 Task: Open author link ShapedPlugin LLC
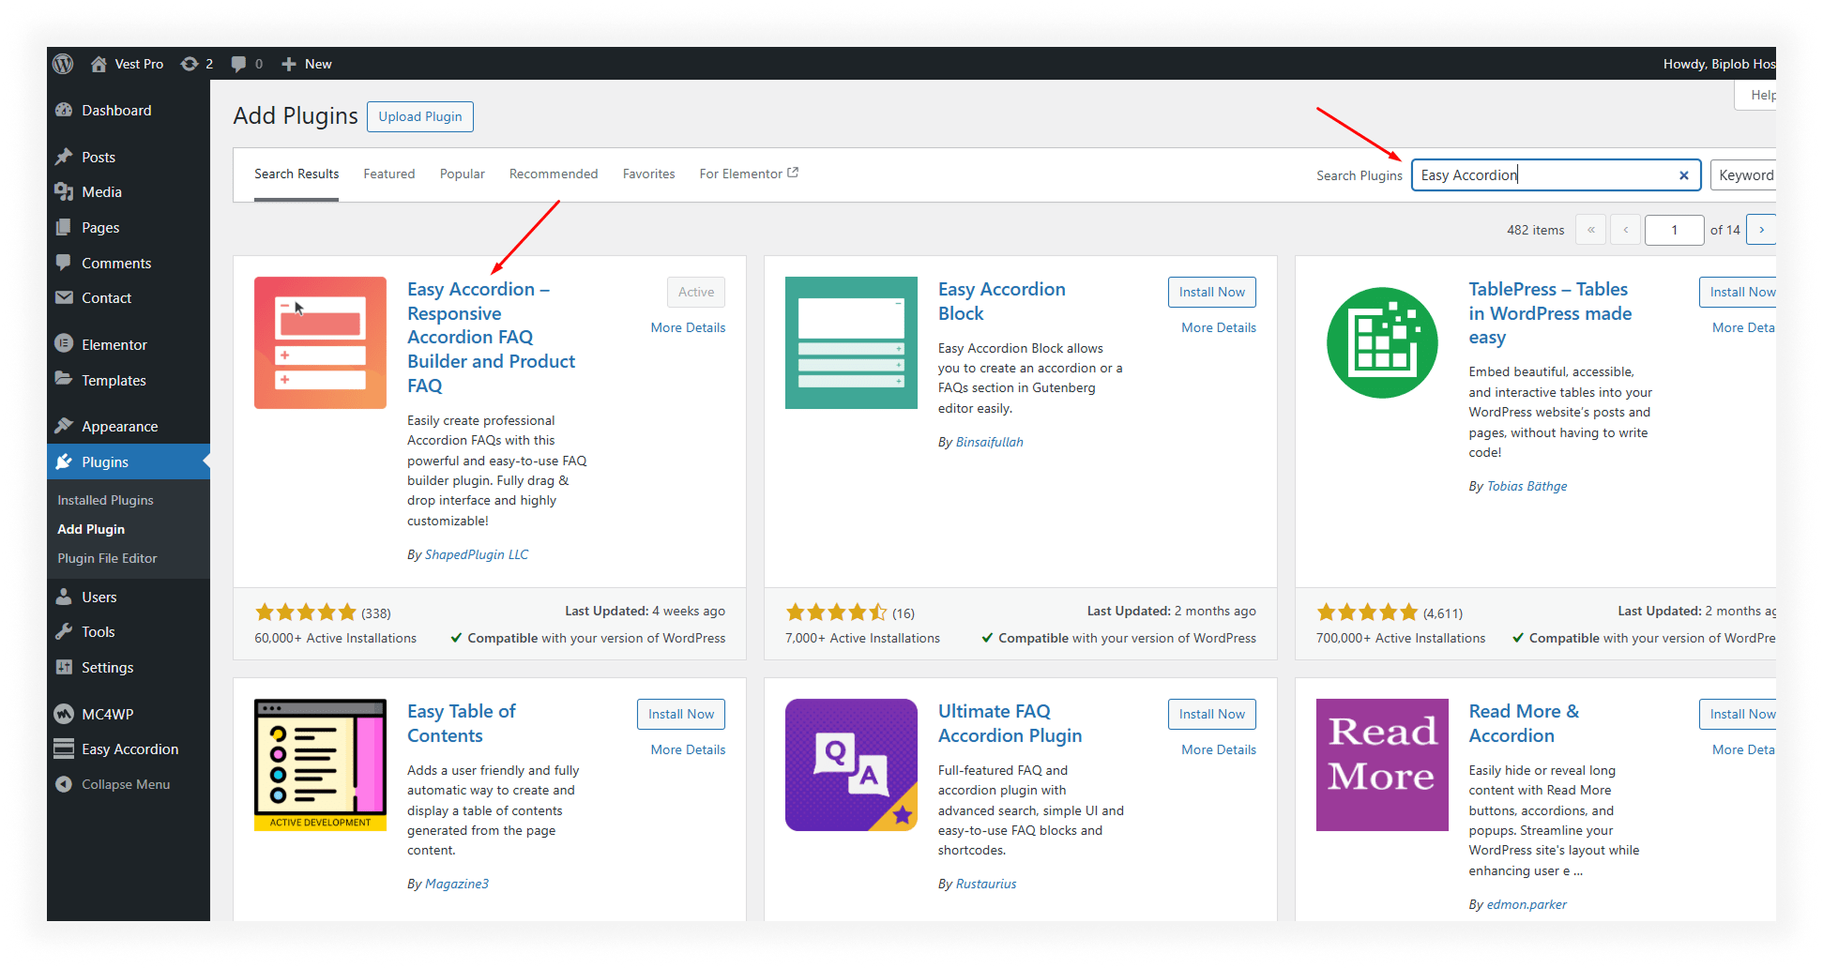pyautogui.click(x=477, y=554)
